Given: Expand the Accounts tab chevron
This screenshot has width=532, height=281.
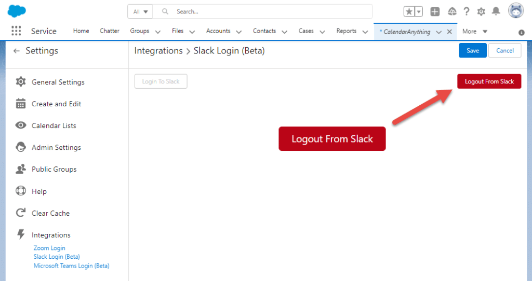Looking at the screenshot, I should pos(239,32).
